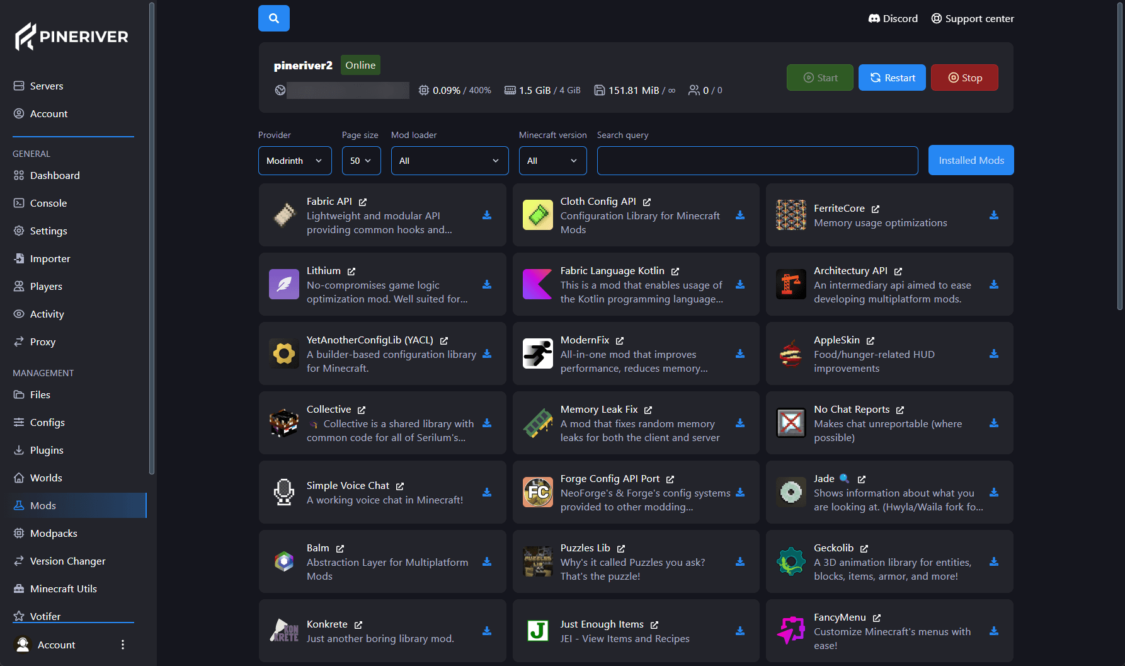This screenshot has width=1125, height=666.
Task: Click the Konkrete mod title
Action: coord(327,624)
